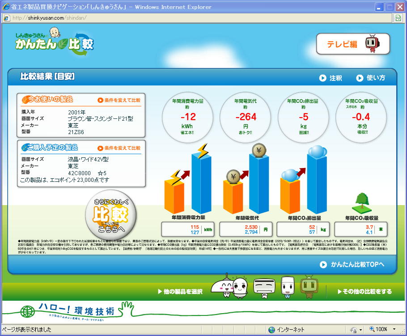The image size is (407, 336).
Task: Click the Internet Explorer title bar icon
Action: 6,7
